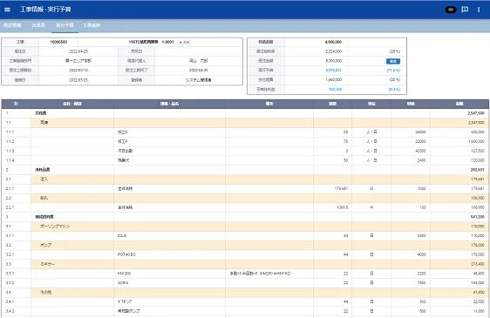The width and height of the screenshot is (490, 318).
Task: Click the 1069.5 quantity in row 2.2.1
Action: 343,207
